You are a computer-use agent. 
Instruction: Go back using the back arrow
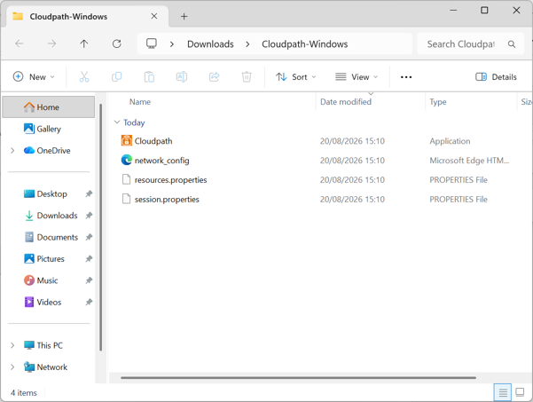point(20,43)
